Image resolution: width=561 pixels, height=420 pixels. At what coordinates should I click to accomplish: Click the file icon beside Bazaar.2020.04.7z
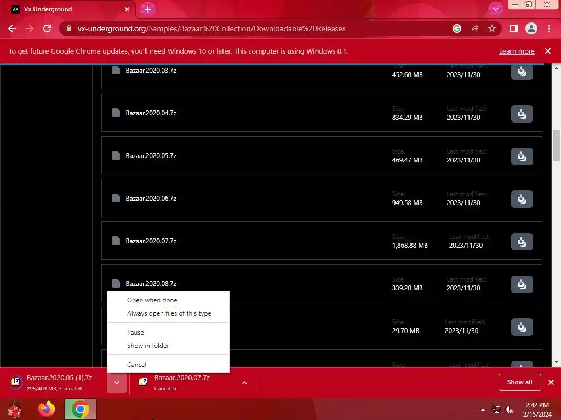[116, 113]
